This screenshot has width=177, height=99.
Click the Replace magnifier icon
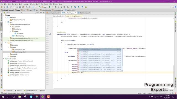coord(30,7)
